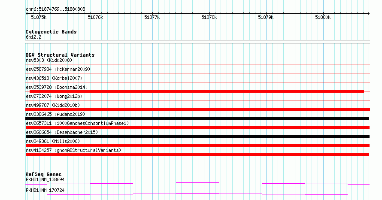Click the 51879k ruler tick label
This screenshot has width=382, height=200.
[266, 17]
